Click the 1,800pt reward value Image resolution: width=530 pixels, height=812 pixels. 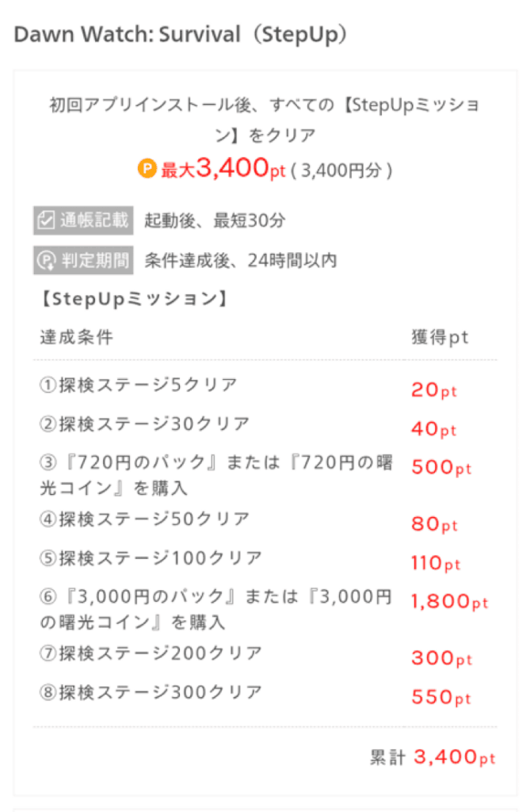pyautogui.click(x=449, y=602)
